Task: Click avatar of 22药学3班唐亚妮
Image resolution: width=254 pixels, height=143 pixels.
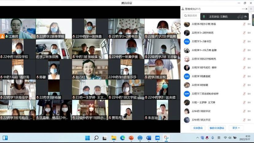Action: coord(187,76)
